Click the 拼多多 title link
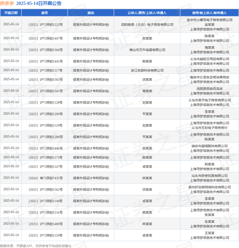The image size is (239, 248). pyautogui.click(x=7, y=3)
